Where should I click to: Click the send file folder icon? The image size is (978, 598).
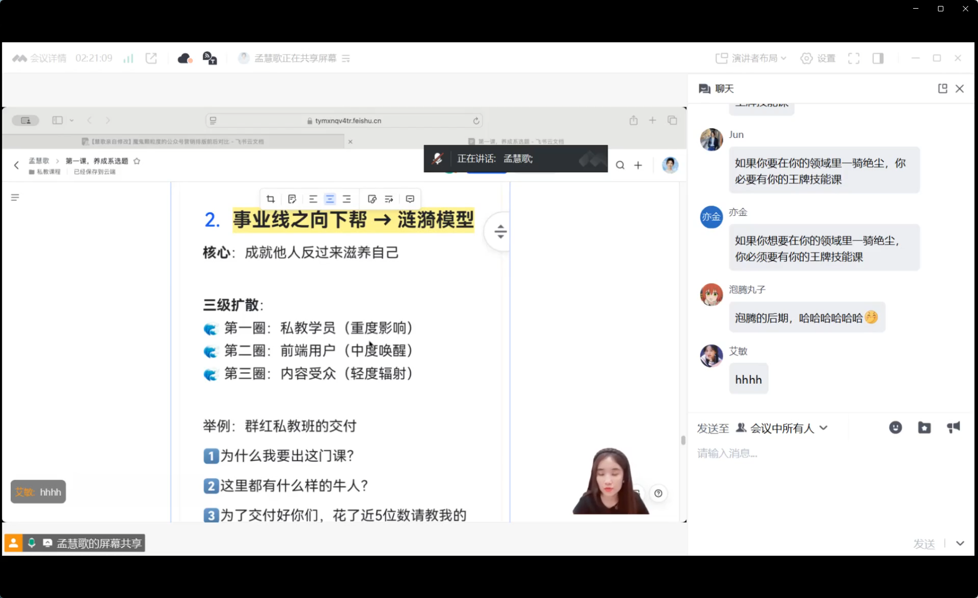point(924,428)
